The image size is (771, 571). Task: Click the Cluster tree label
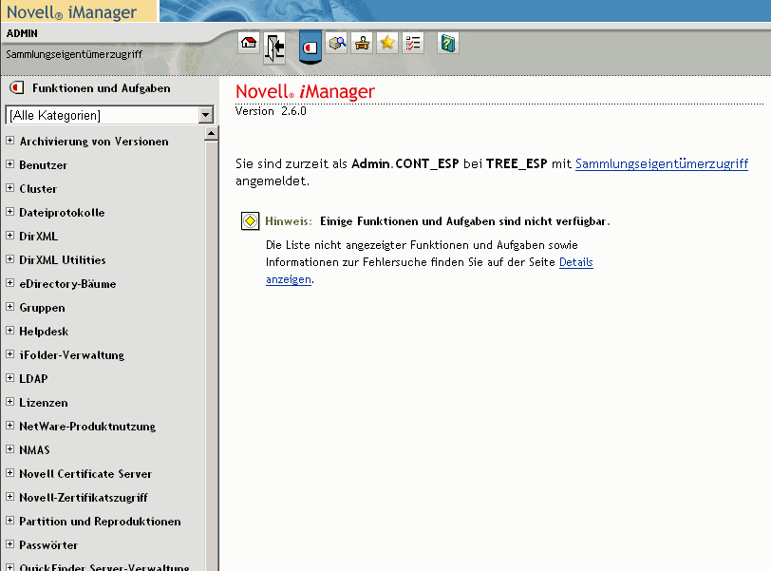(x=38, y=189)
